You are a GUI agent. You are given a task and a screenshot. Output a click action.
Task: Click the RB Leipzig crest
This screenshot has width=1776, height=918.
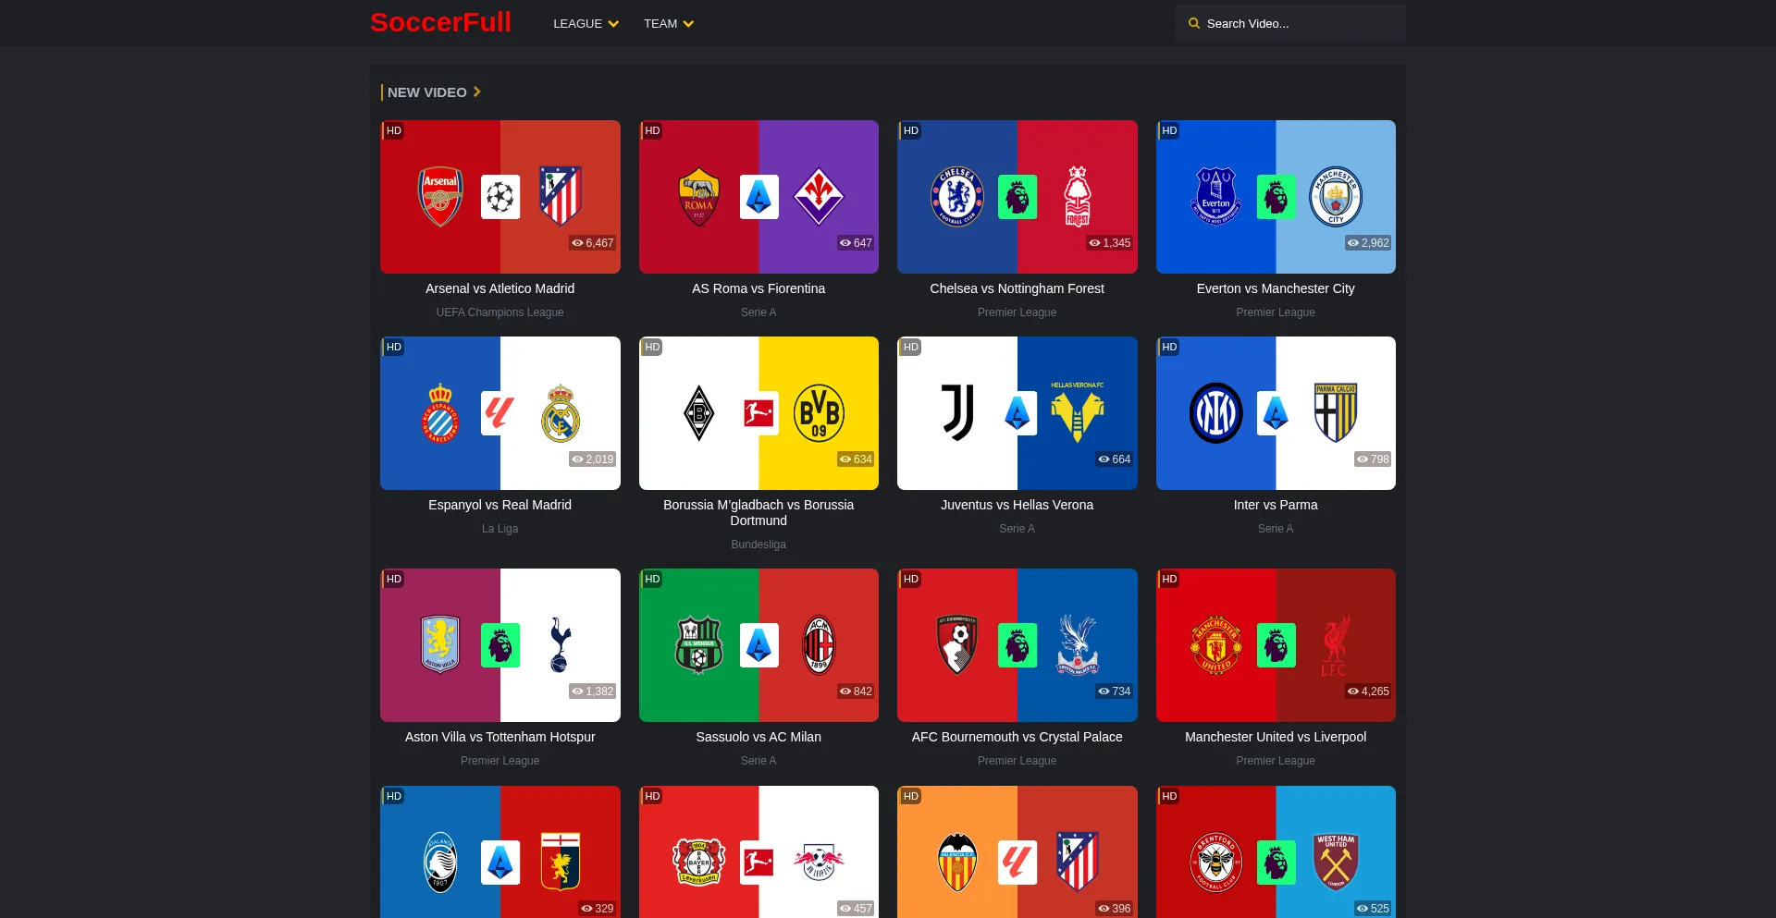[x=819, y=863]
